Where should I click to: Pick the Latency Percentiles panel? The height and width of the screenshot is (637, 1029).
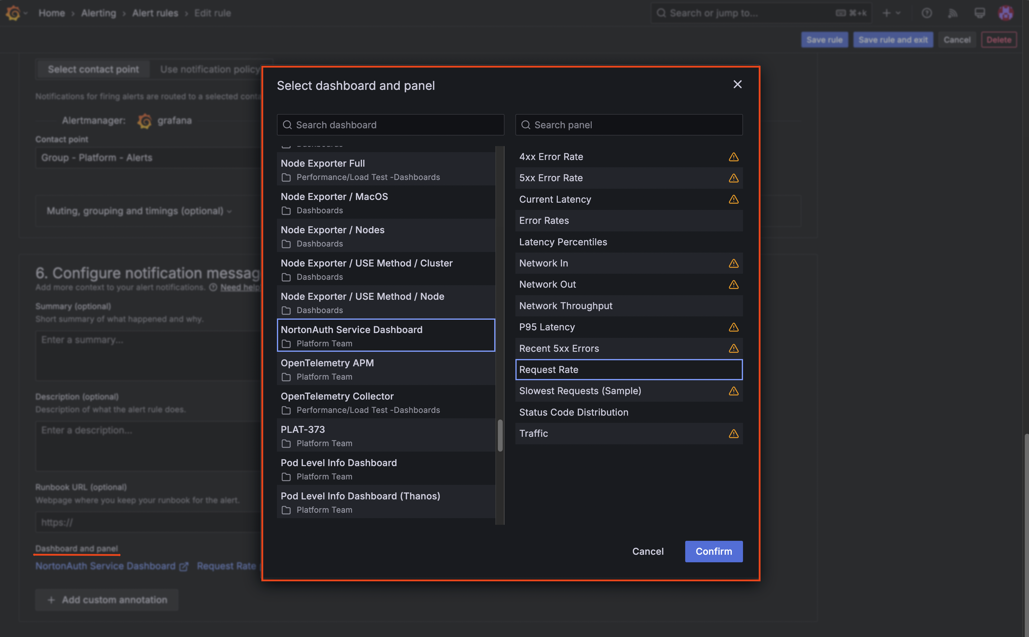tap(629, 242)
